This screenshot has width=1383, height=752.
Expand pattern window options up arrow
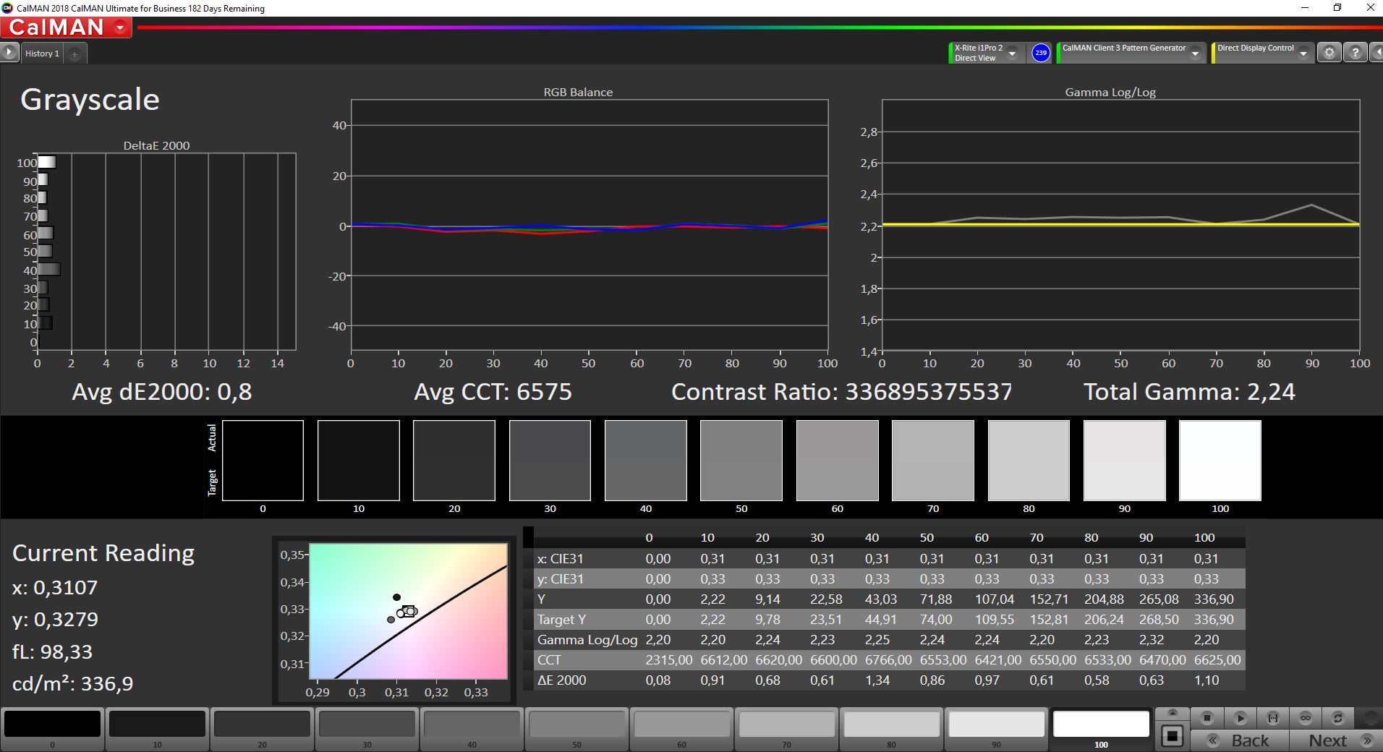coord(1173,713)
